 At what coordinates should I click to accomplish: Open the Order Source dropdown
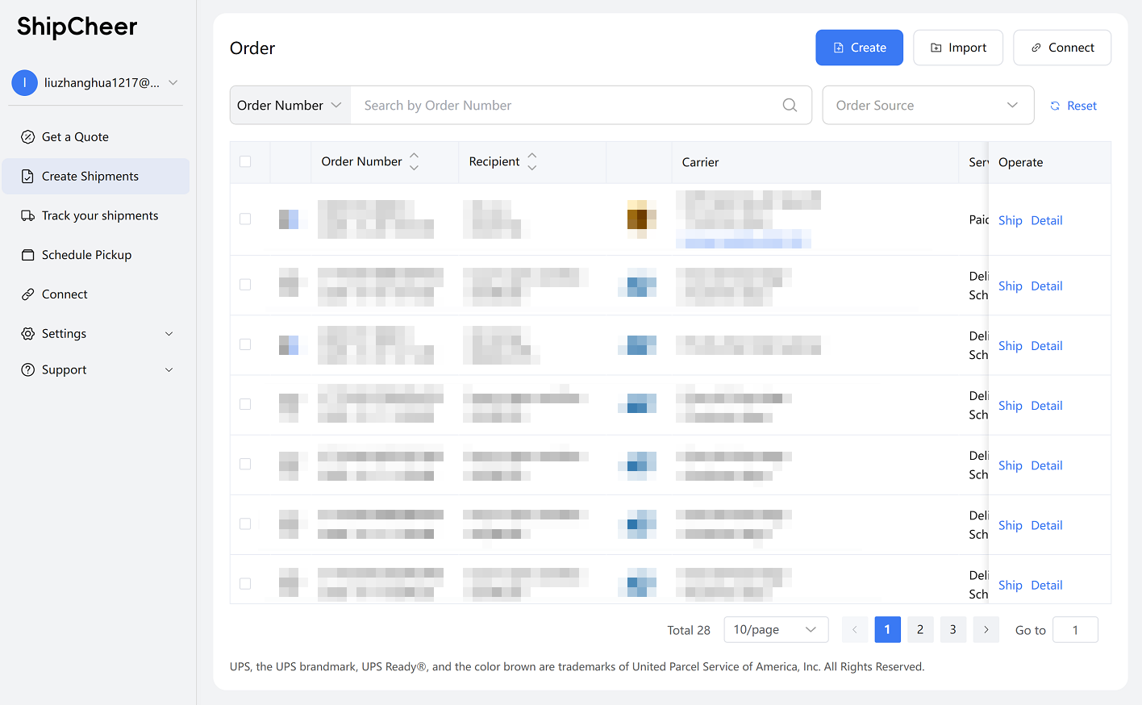tap(927, 105)
